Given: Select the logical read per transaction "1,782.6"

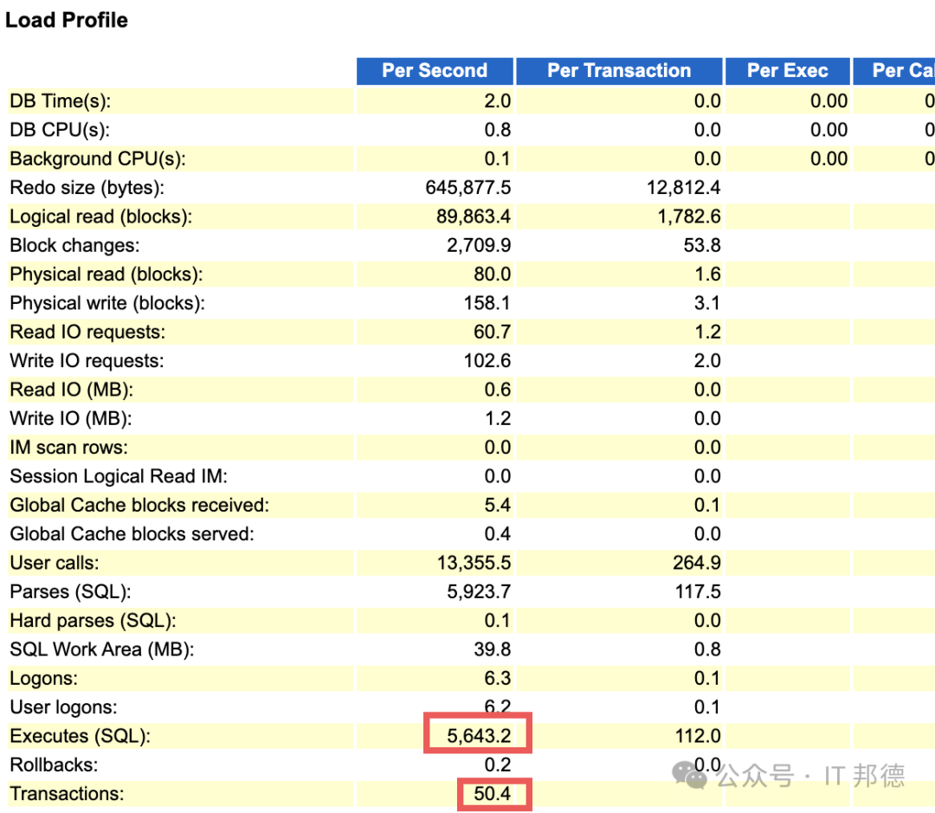Looking at the screenshot, I should 689,216.
